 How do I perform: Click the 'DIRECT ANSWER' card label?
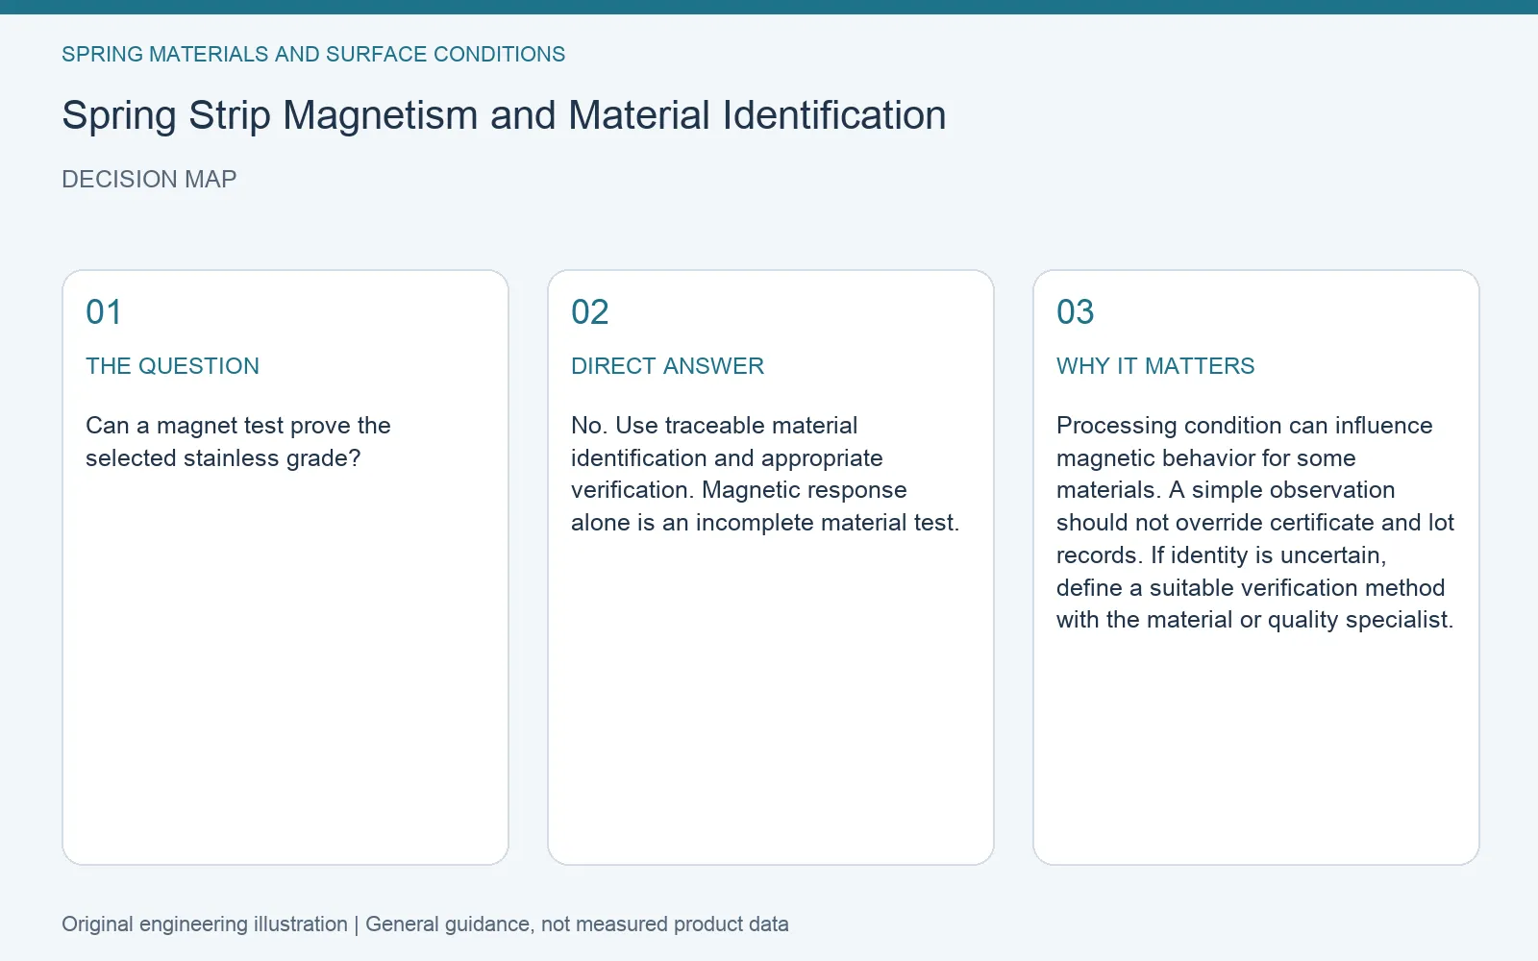tap(667, 366)
